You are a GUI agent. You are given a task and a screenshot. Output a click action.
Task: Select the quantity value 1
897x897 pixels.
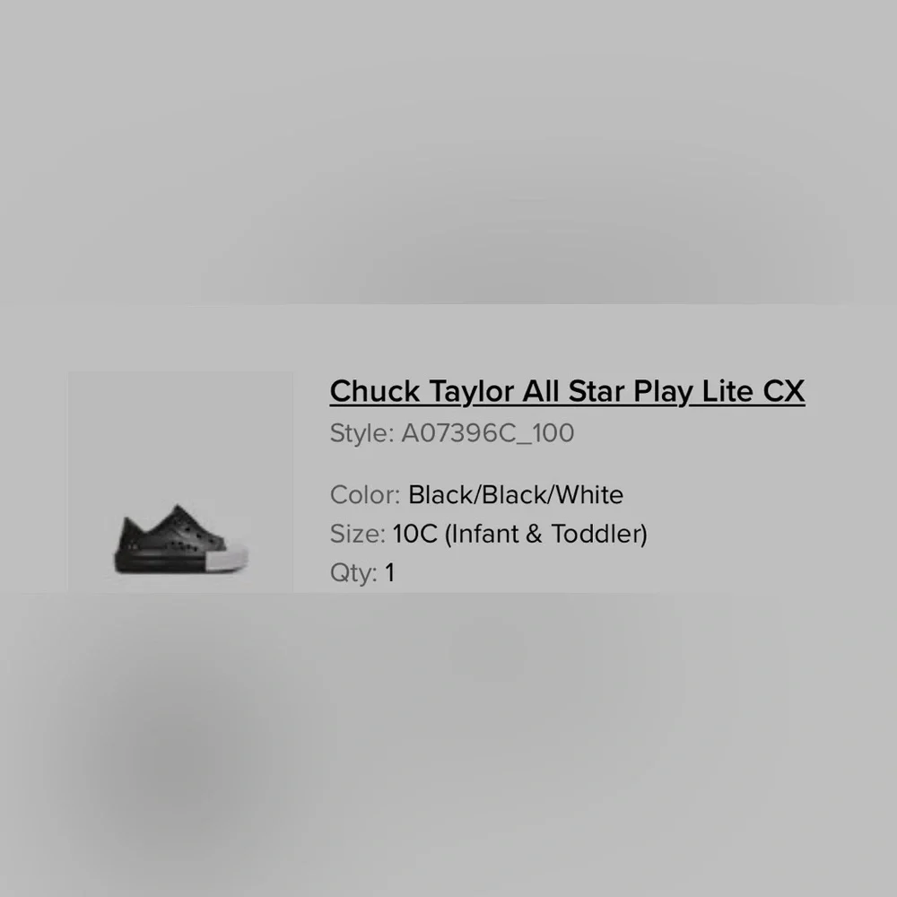pyautogui.click(x=389, y=572)
